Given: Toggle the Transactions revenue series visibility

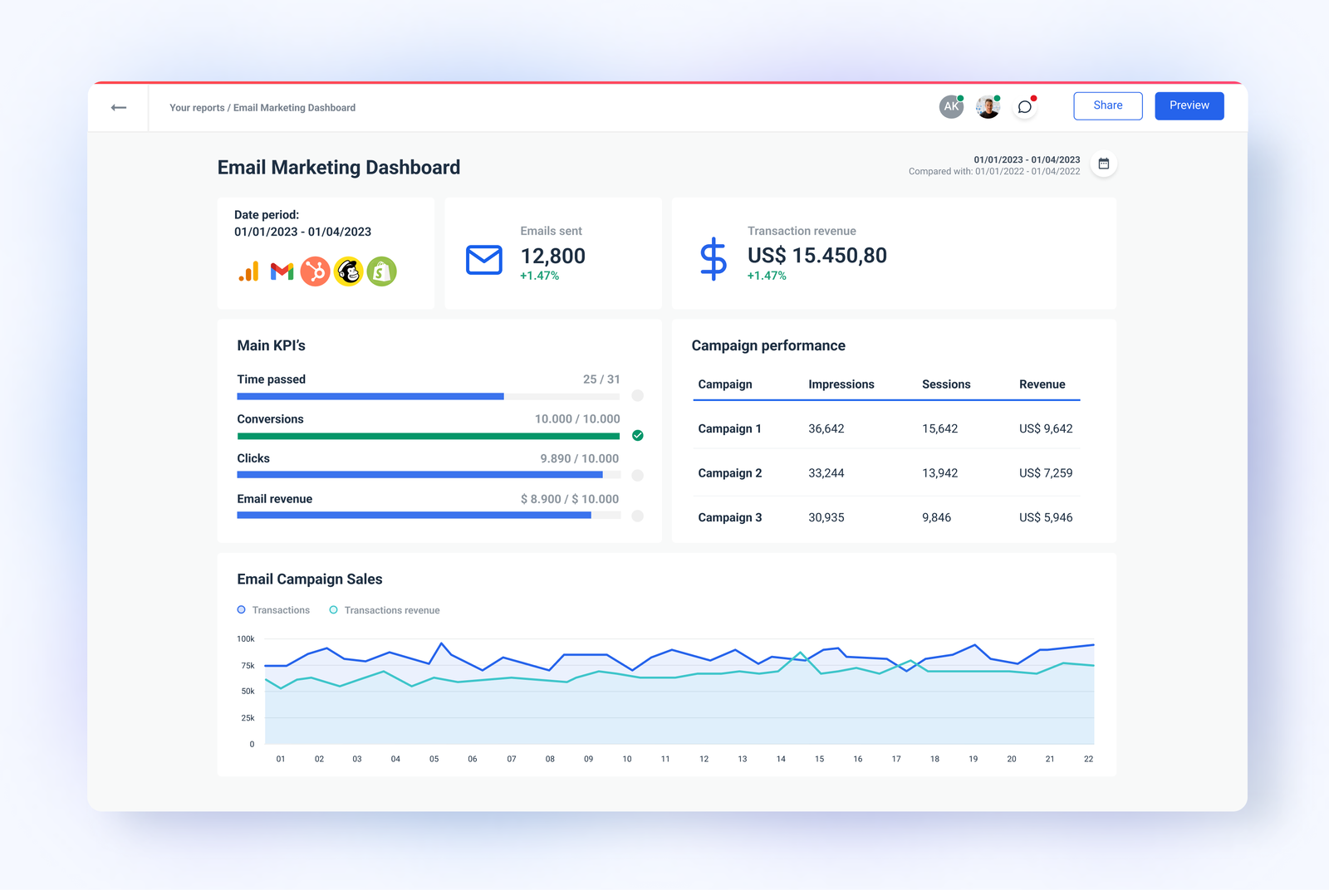Looking at the screenshot, I should (x=384, y=609).
